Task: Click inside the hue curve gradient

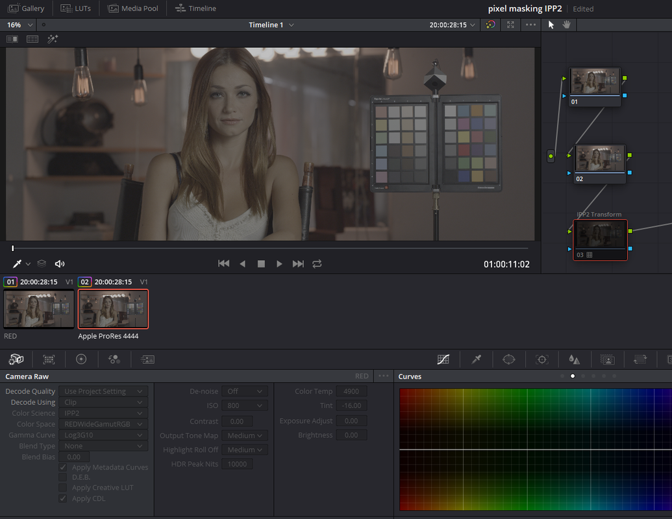Action: (x=535, y=449)
